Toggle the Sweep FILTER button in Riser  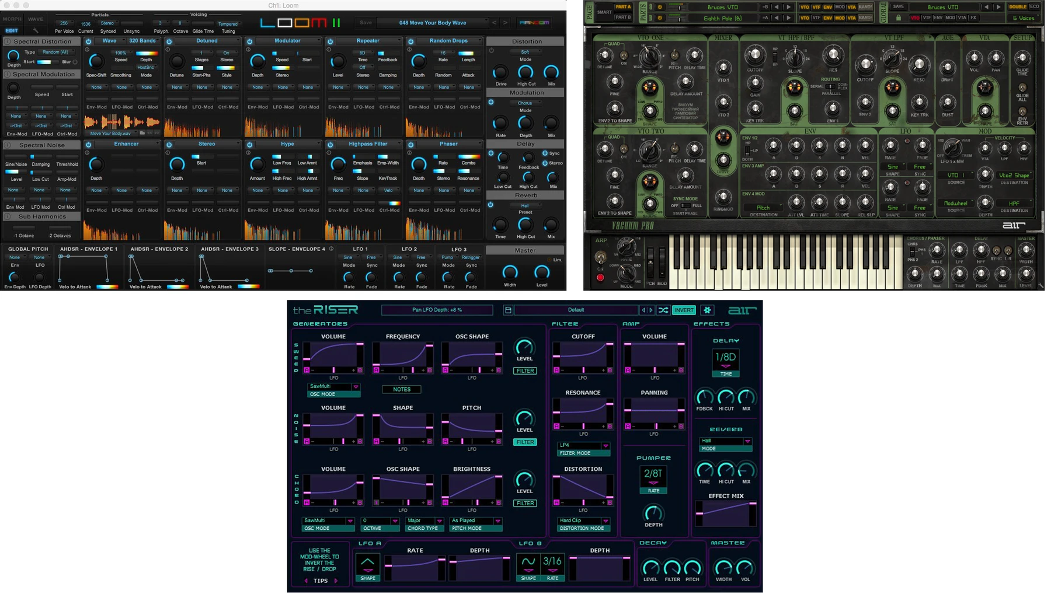point(525,371)
